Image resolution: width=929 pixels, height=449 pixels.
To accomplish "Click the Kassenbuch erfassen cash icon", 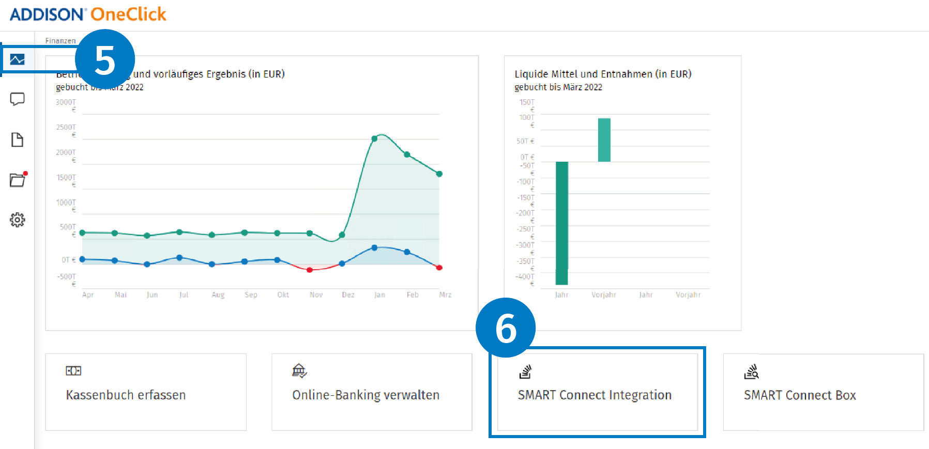I will 73,370.
